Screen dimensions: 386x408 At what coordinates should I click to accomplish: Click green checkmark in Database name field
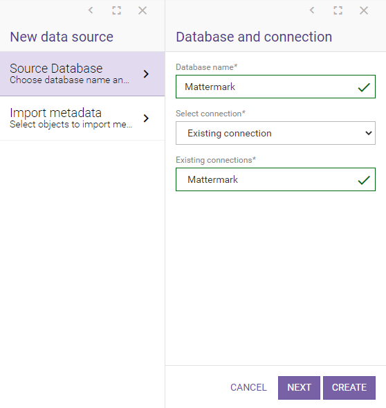(x=364, y=87)
